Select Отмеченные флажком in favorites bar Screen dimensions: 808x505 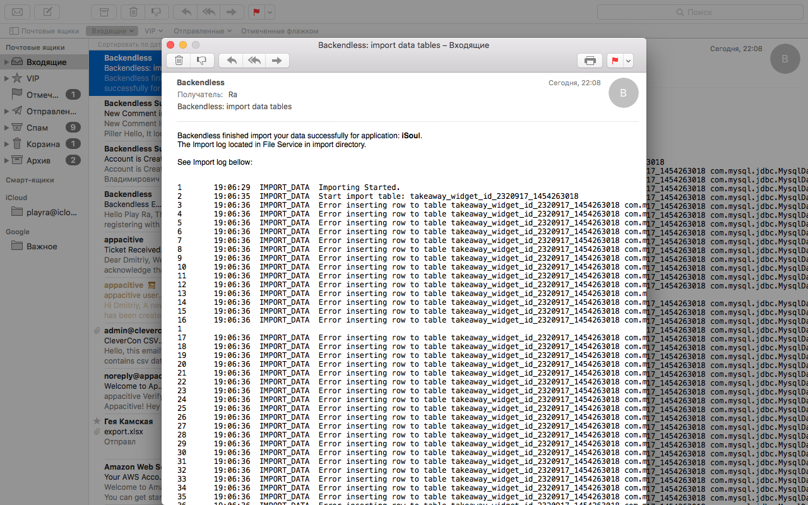tap(280, 31)
